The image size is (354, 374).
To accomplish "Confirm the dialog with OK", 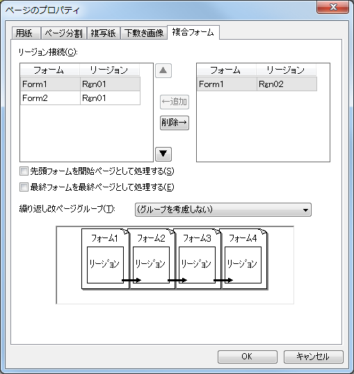I will pyautogui.click(x=248, y=357).
